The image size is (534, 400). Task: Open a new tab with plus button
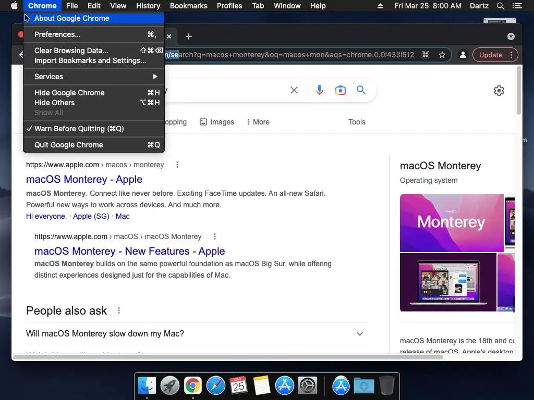(189, 36)
